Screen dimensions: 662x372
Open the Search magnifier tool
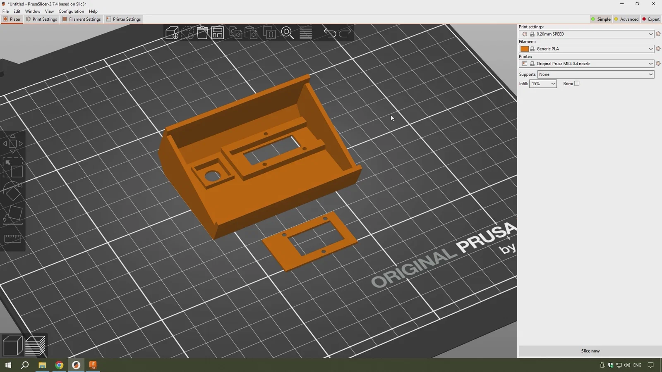[288, 33]
